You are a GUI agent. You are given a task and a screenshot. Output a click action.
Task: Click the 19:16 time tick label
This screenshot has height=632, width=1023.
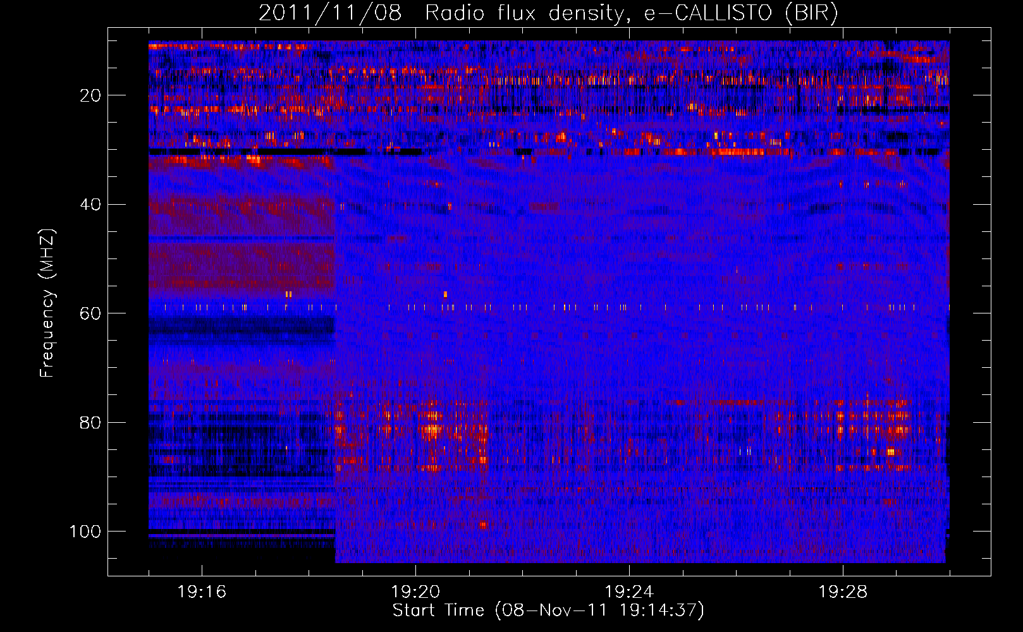click(202, 592)
